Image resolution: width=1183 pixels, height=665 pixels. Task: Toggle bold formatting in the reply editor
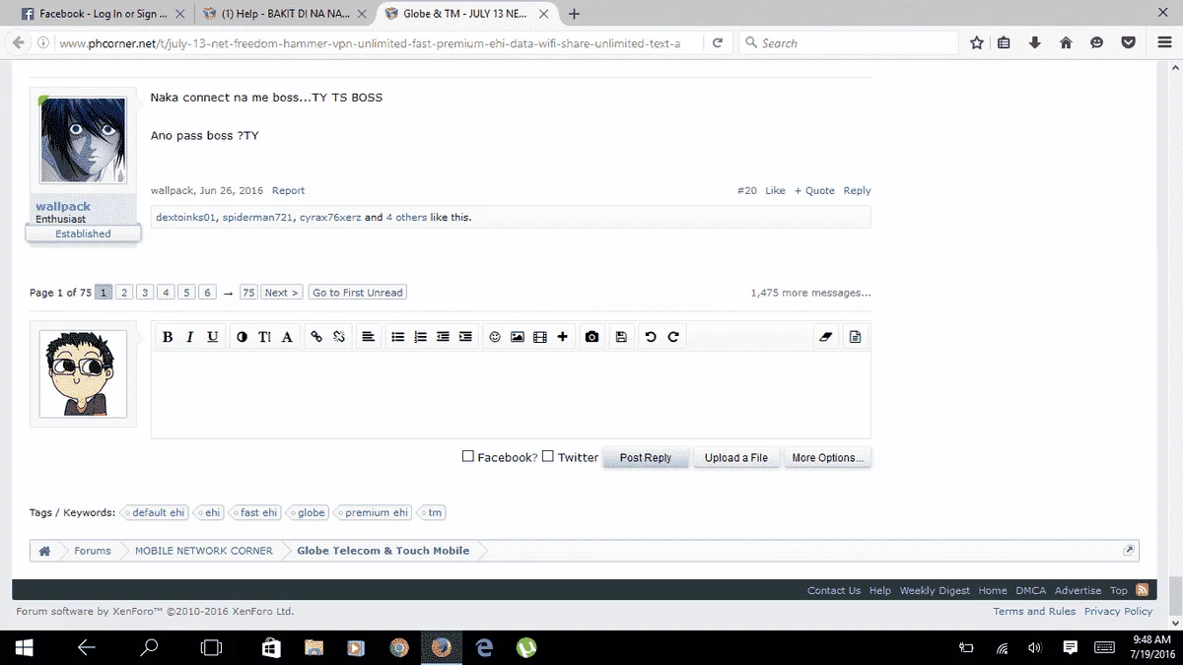click(x=168, y=337)
